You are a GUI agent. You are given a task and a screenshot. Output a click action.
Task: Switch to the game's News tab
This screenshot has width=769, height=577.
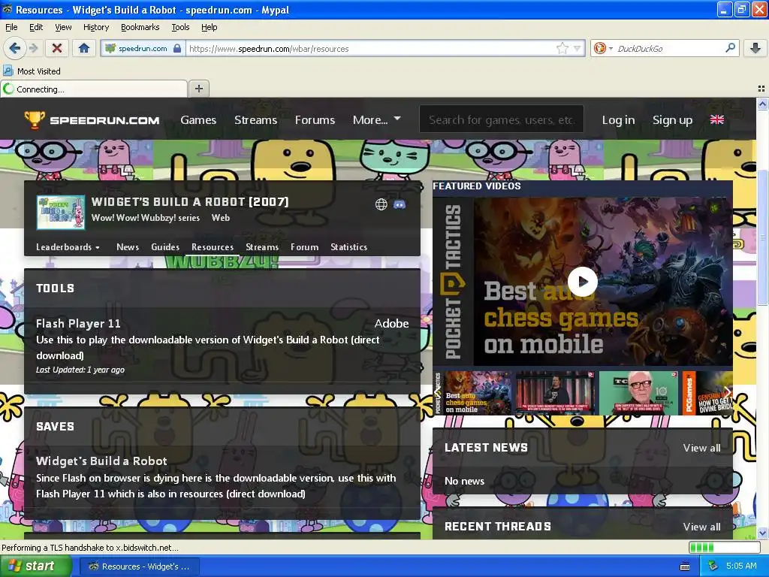click(x=128, y=246)
